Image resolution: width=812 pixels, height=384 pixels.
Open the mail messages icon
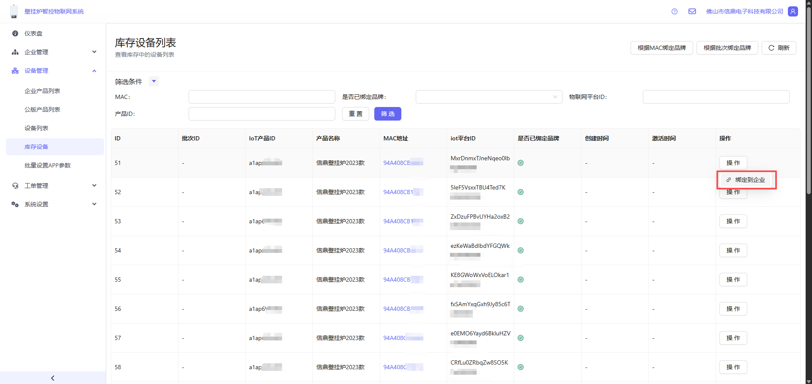pos(692,11)
